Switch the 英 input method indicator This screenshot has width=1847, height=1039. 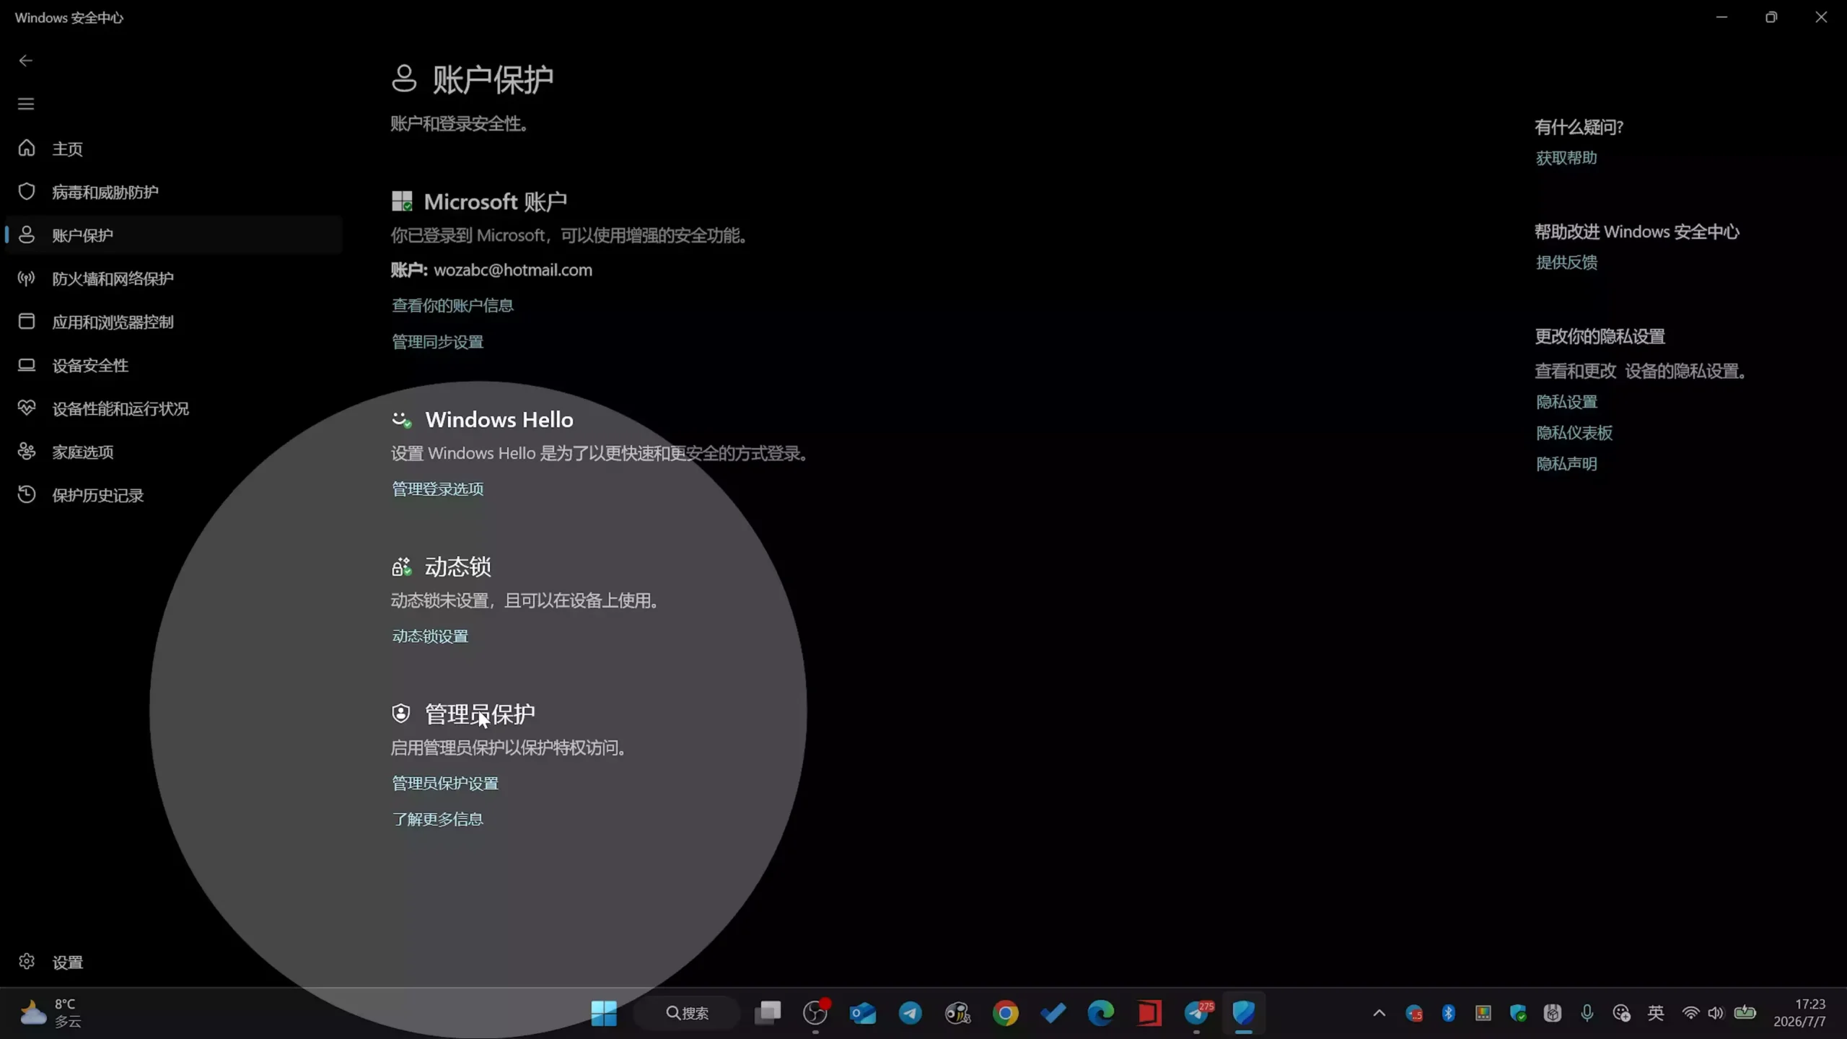click(1656, 1013)
